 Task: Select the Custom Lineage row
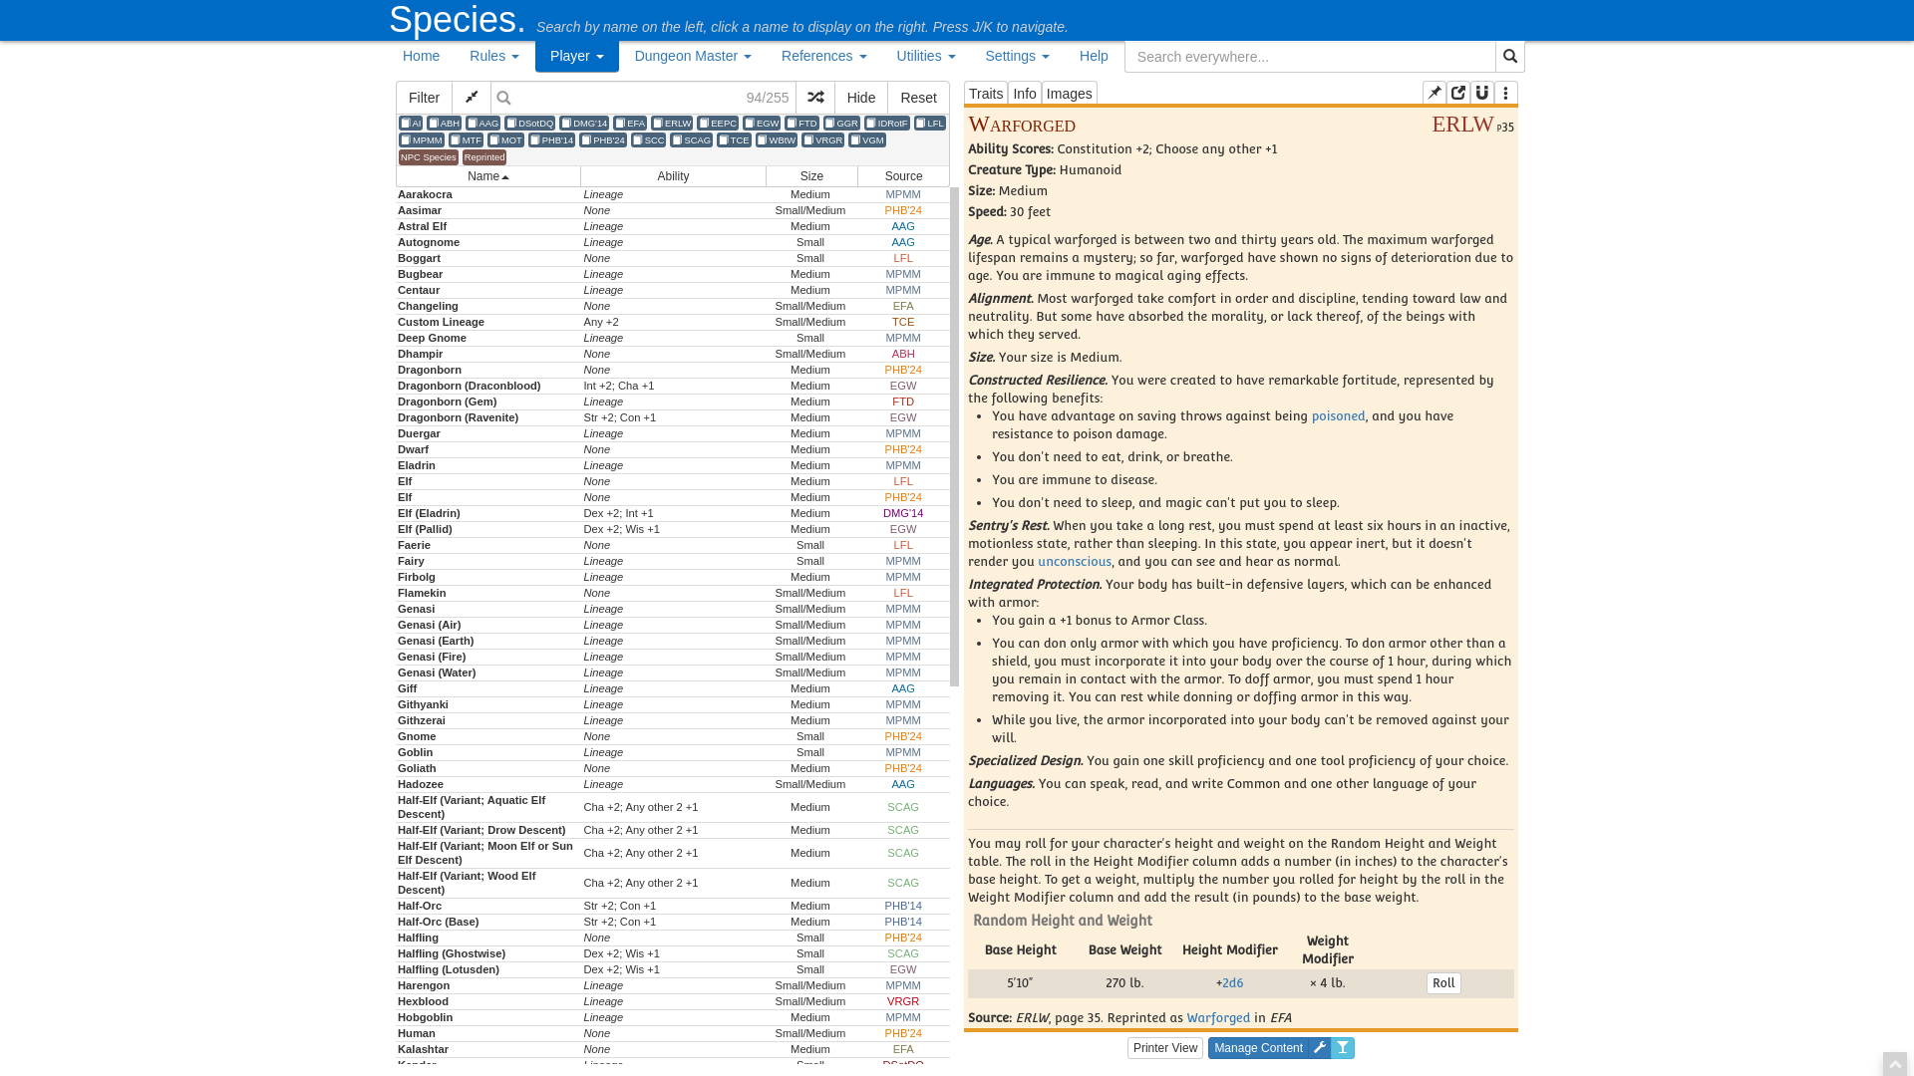coord(673,323)
